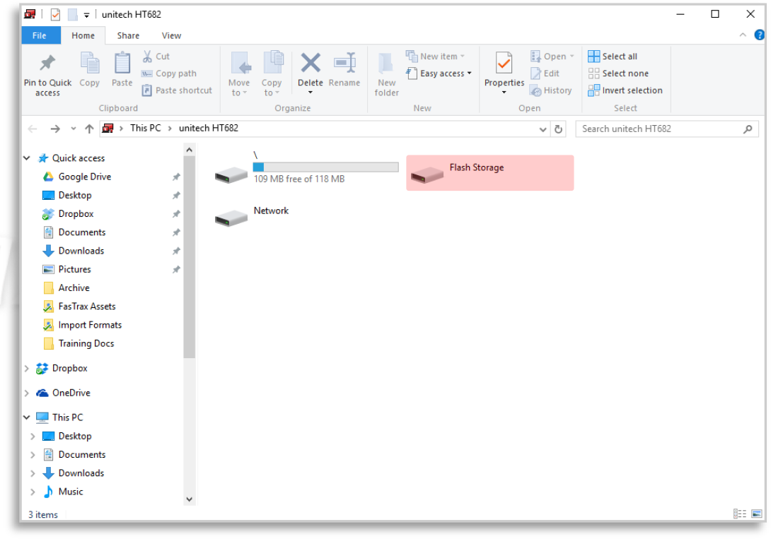
Task: Click Pin to Quick access icon
Action: 47,64
